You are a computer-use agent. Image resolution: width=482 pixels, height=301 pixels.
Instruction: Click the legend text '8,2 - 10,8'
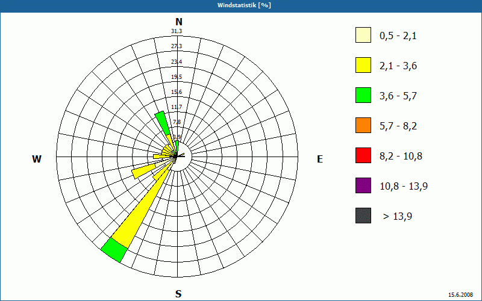pyautogui.click(x=401, y=157)
